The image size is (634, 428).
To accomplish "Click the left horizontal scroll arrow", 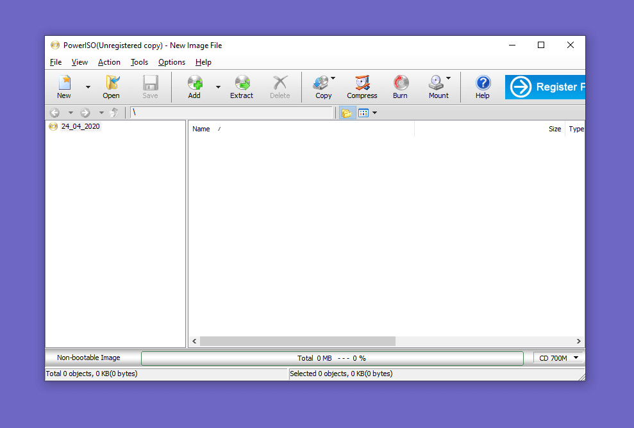I will (x=194, y=341).
